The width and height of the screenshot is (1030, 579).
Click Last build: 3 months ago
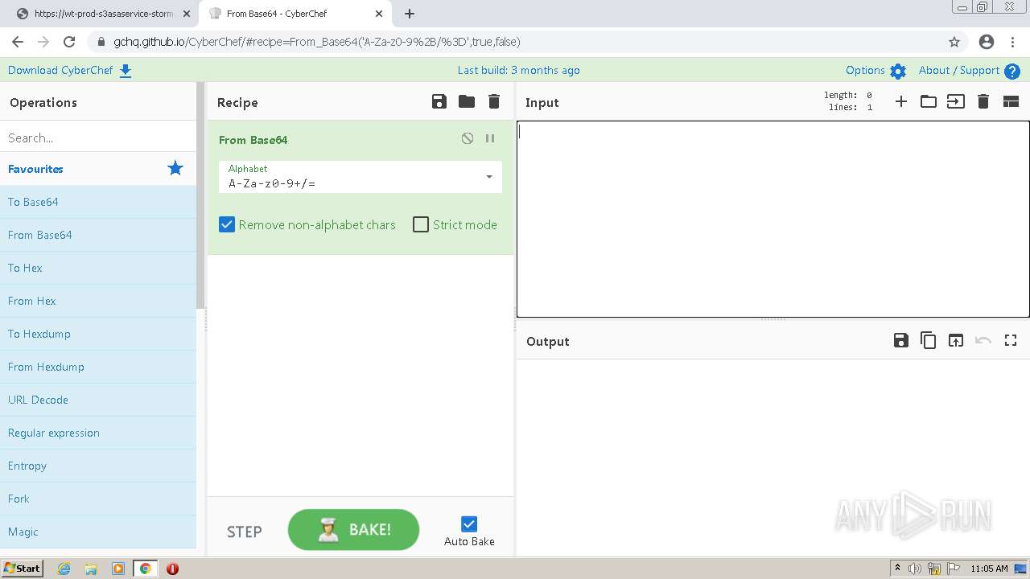(x=518, y=70)
